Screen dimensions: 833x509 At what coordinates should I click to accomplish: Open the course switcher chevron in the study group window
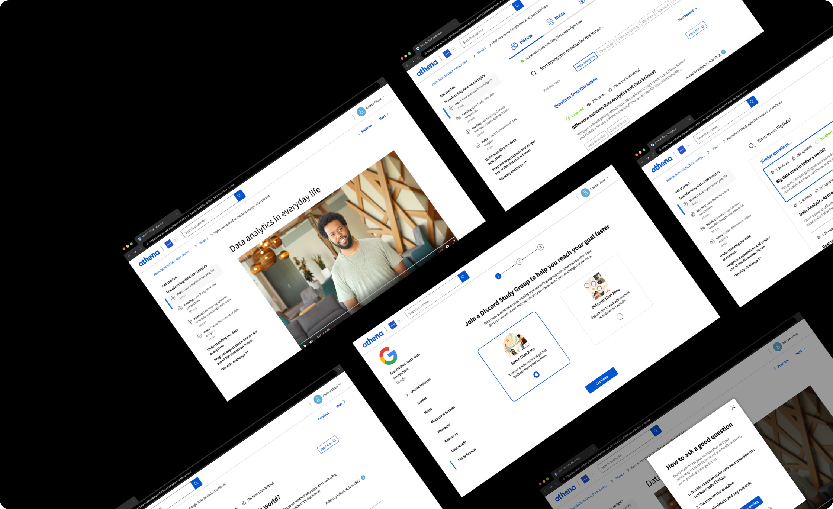click(399, 320)
